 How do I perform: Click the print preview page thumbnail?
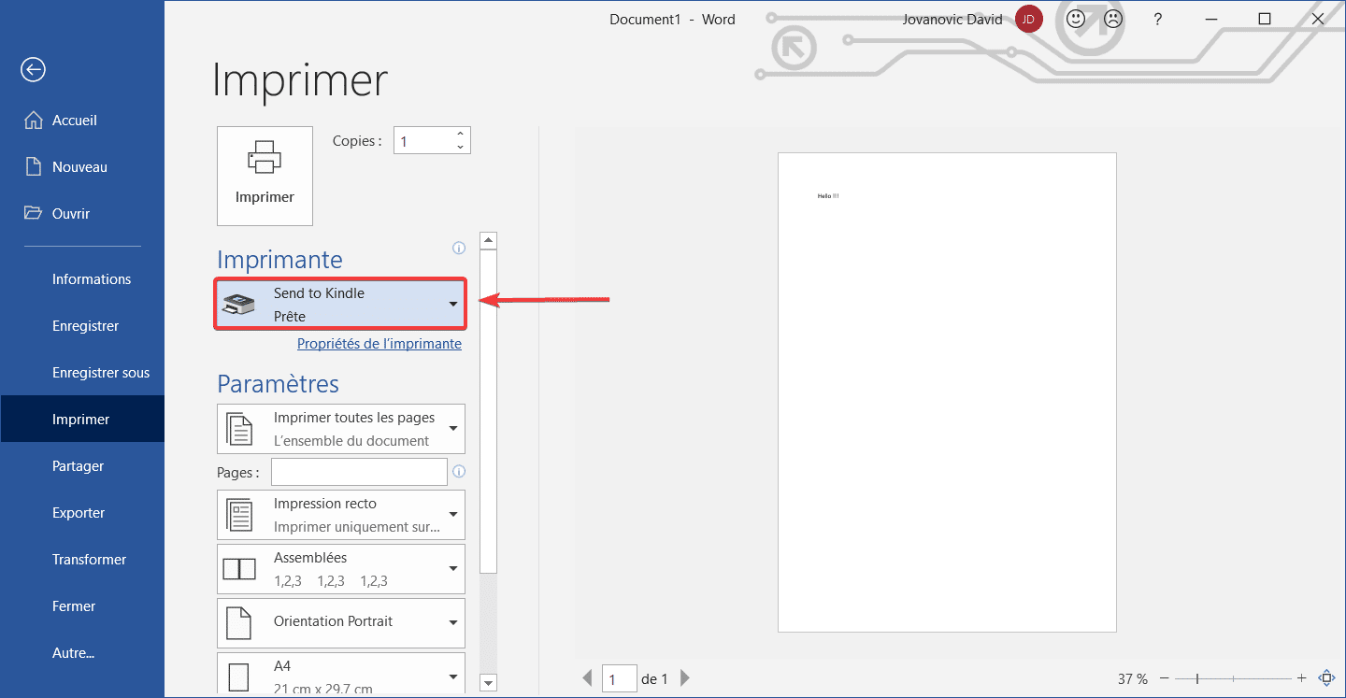(x=947, y=392)
